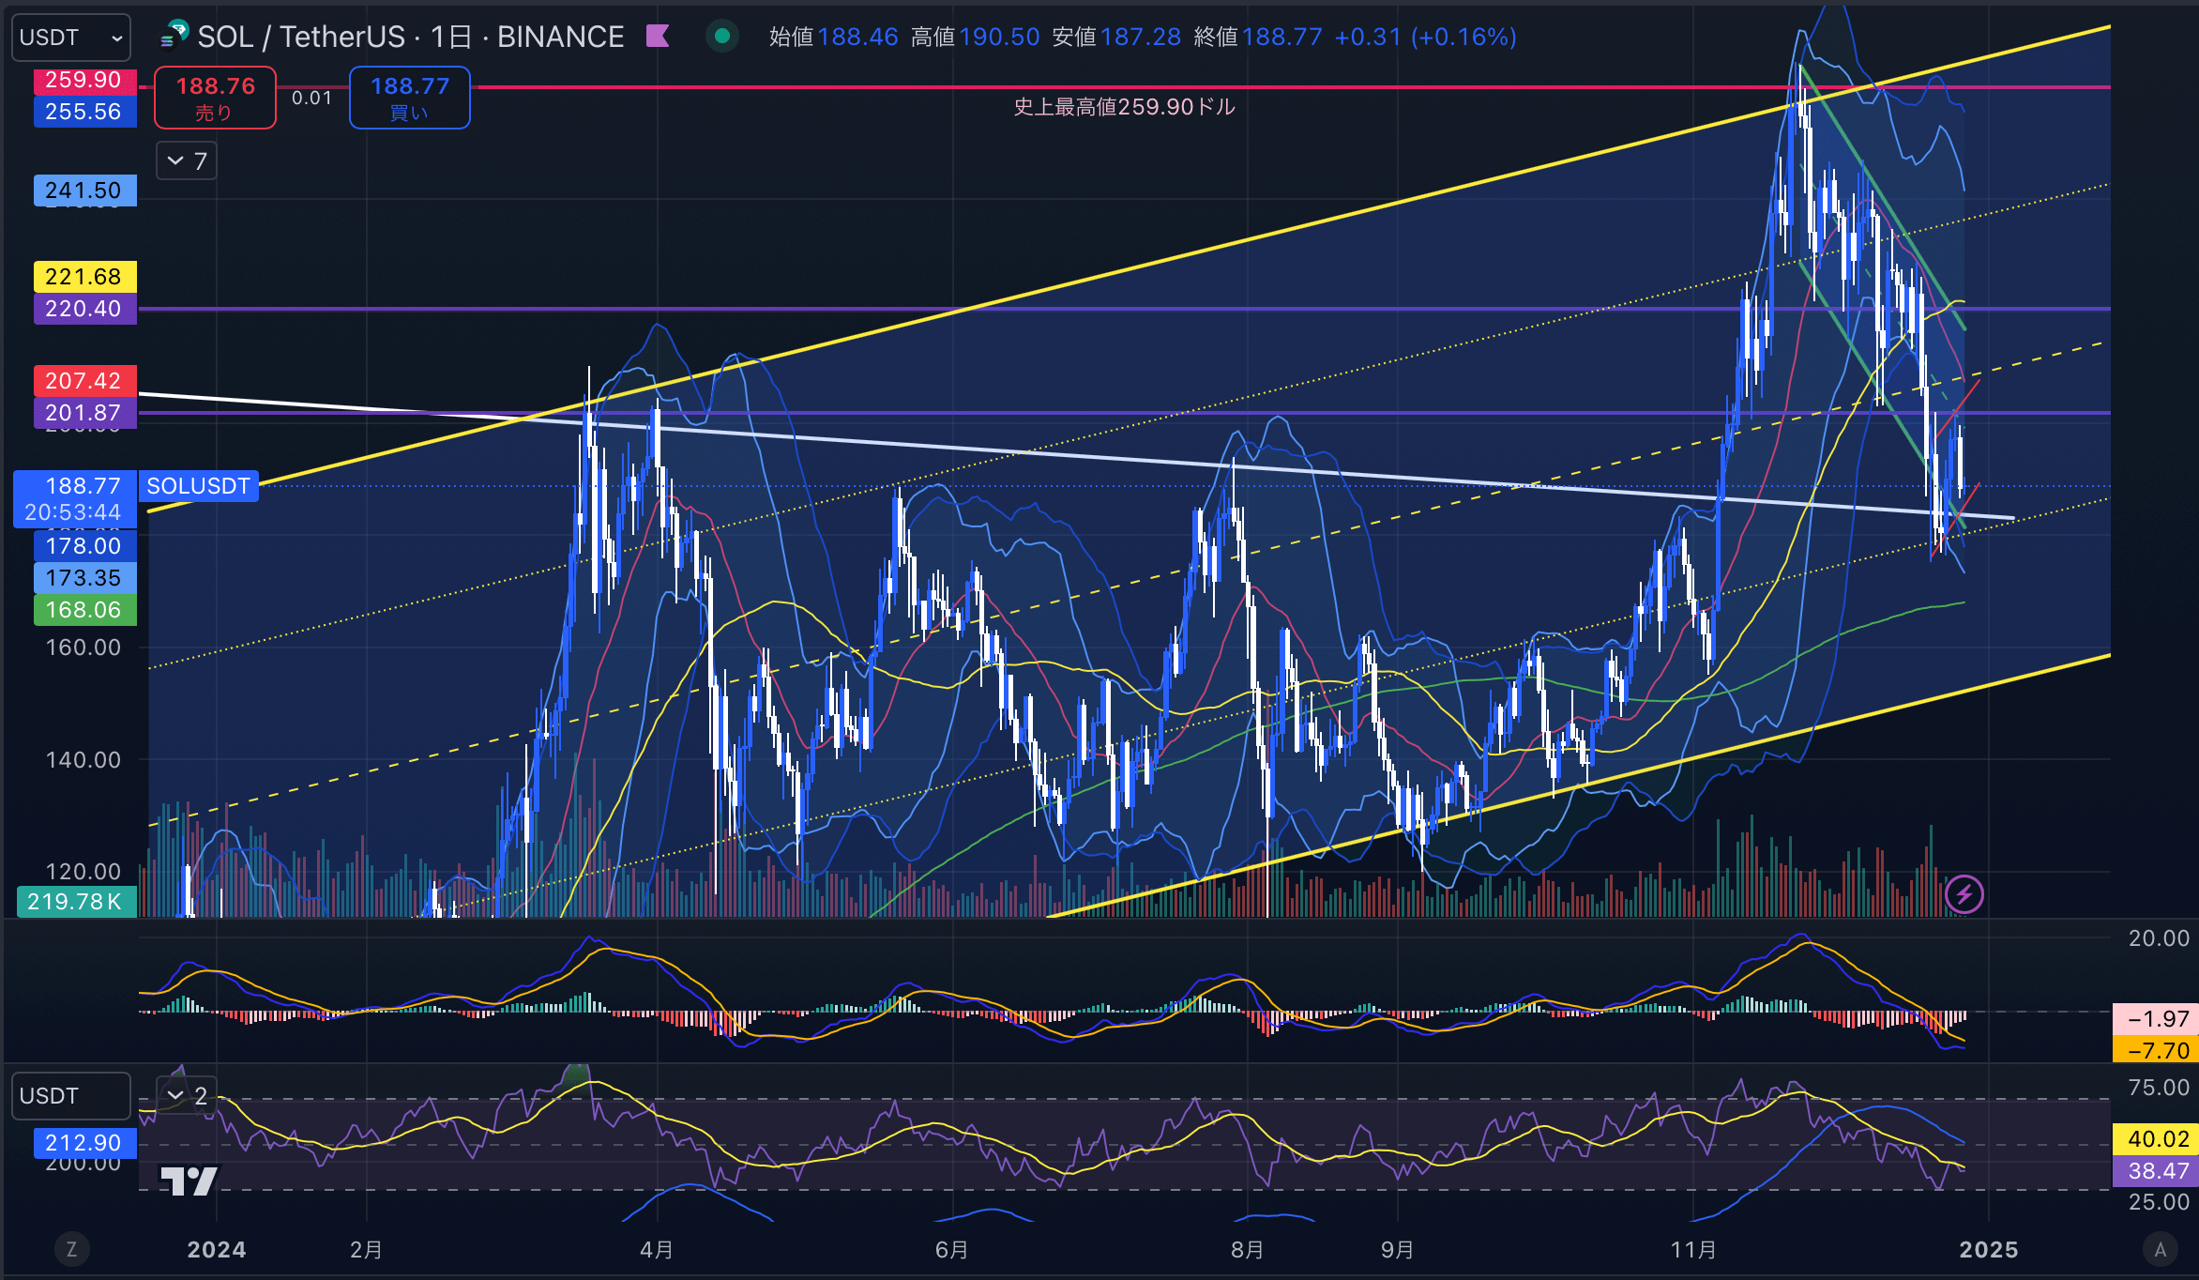Viewport: 2199px width, 1280px height.
Task: Click the SOLUSDT price label tag
Action: click(x=199, y=486)
